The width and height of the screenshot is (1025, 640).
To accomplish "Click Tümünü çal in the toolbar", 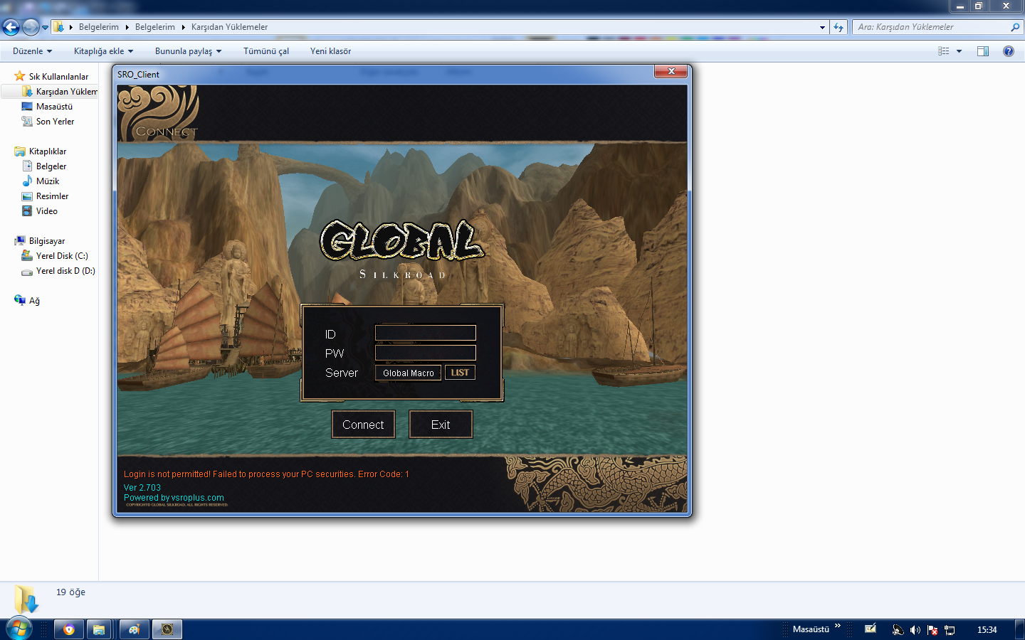I will coord(266,51).
